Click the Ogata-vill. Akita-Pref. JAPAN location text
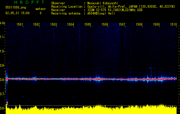 (x=131, y=7)
